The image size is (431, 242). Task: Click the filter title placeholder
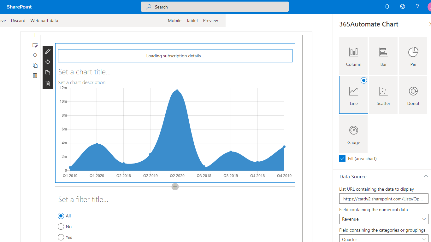(x=83, y=199)
